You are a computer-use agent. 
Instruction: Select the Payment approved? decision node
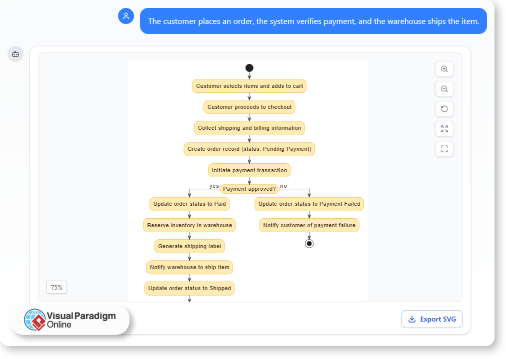pyautogui.click(x=249, y=189)
